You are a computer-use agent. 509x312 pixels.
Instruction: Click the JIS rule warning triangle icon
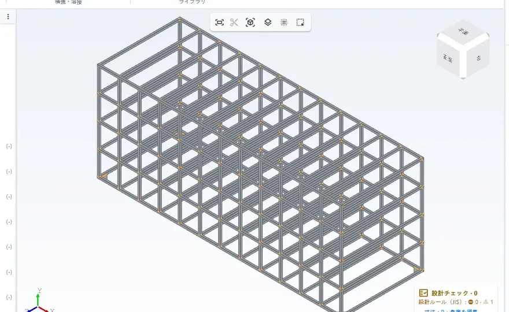coord(486,302)
